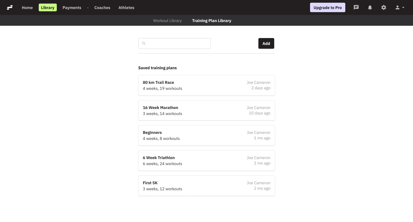The image size is (413, 222).
Task: Switch to the Workout Library tab
Action: (167, 21)
